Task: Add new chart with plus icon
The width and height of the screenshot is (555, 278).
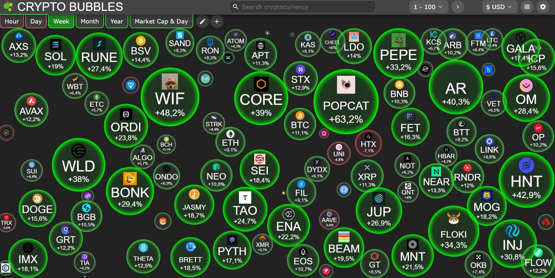Action: (x=217, y=21)
